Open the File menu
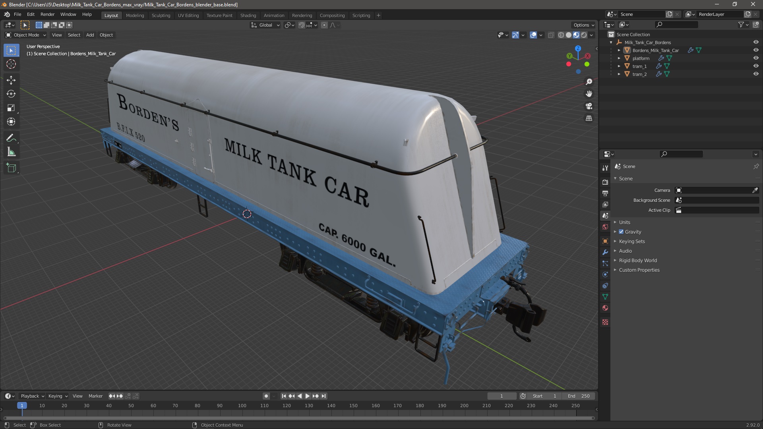The height and width of the screenshot is (429, 763). click(x=17, y=14)
